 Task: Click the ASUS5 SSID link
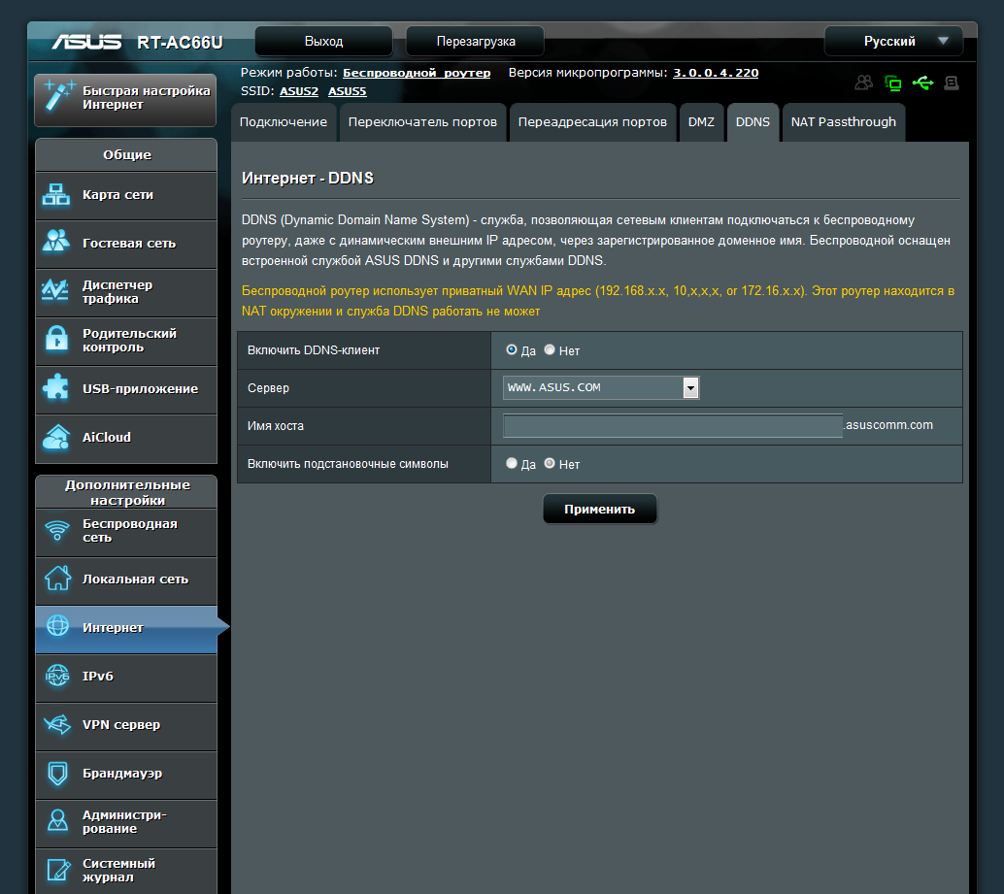point(348,91)
